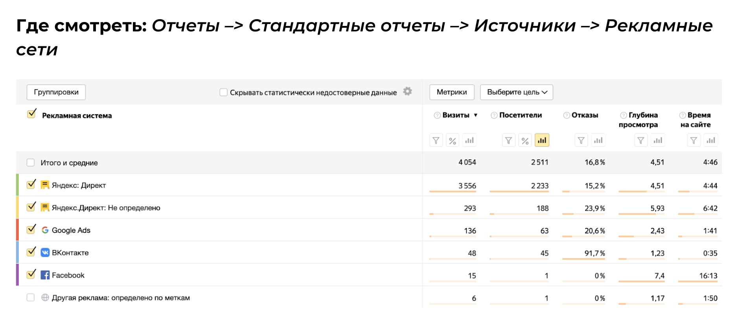This screenshot has height=322, width=738.
Task: Uncheck the Google Ads row checkbox
Action: click(x=31, y=230)
